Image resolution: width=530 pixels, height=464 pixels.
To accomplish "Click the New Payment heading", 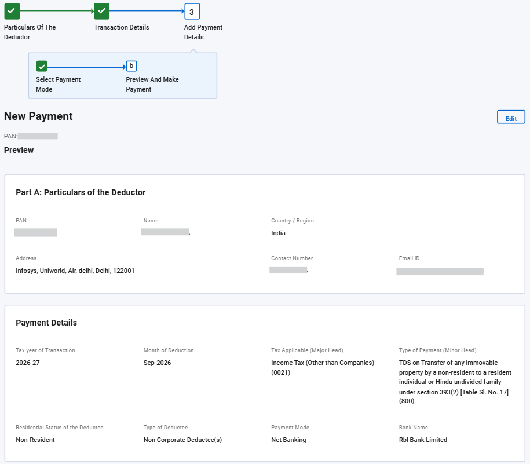I will pyautogui.click(x=38, y=116).
